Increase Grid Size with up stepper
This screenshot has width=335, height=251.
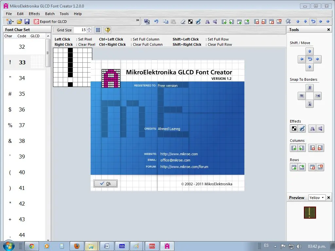pos(89,29)
